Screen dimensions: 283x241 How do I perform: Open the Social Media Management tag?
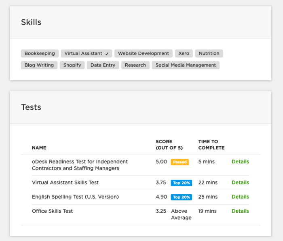(x=186, y=65)
